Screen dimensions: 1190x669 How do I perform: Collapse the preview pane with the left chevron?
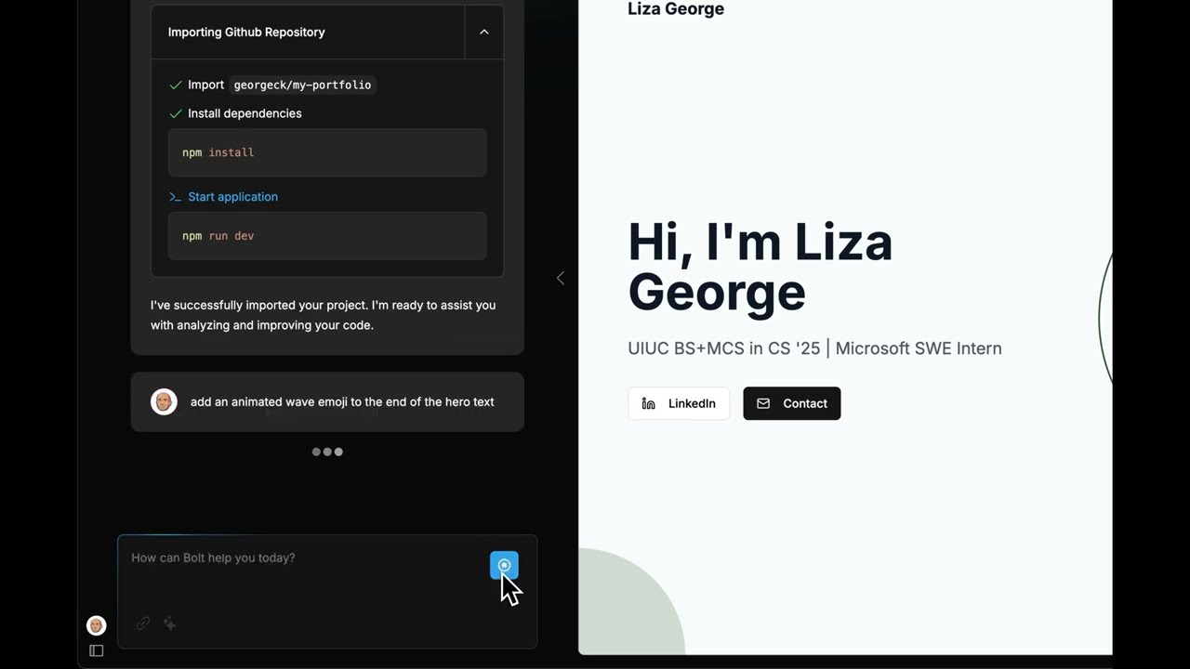point(560,278)
